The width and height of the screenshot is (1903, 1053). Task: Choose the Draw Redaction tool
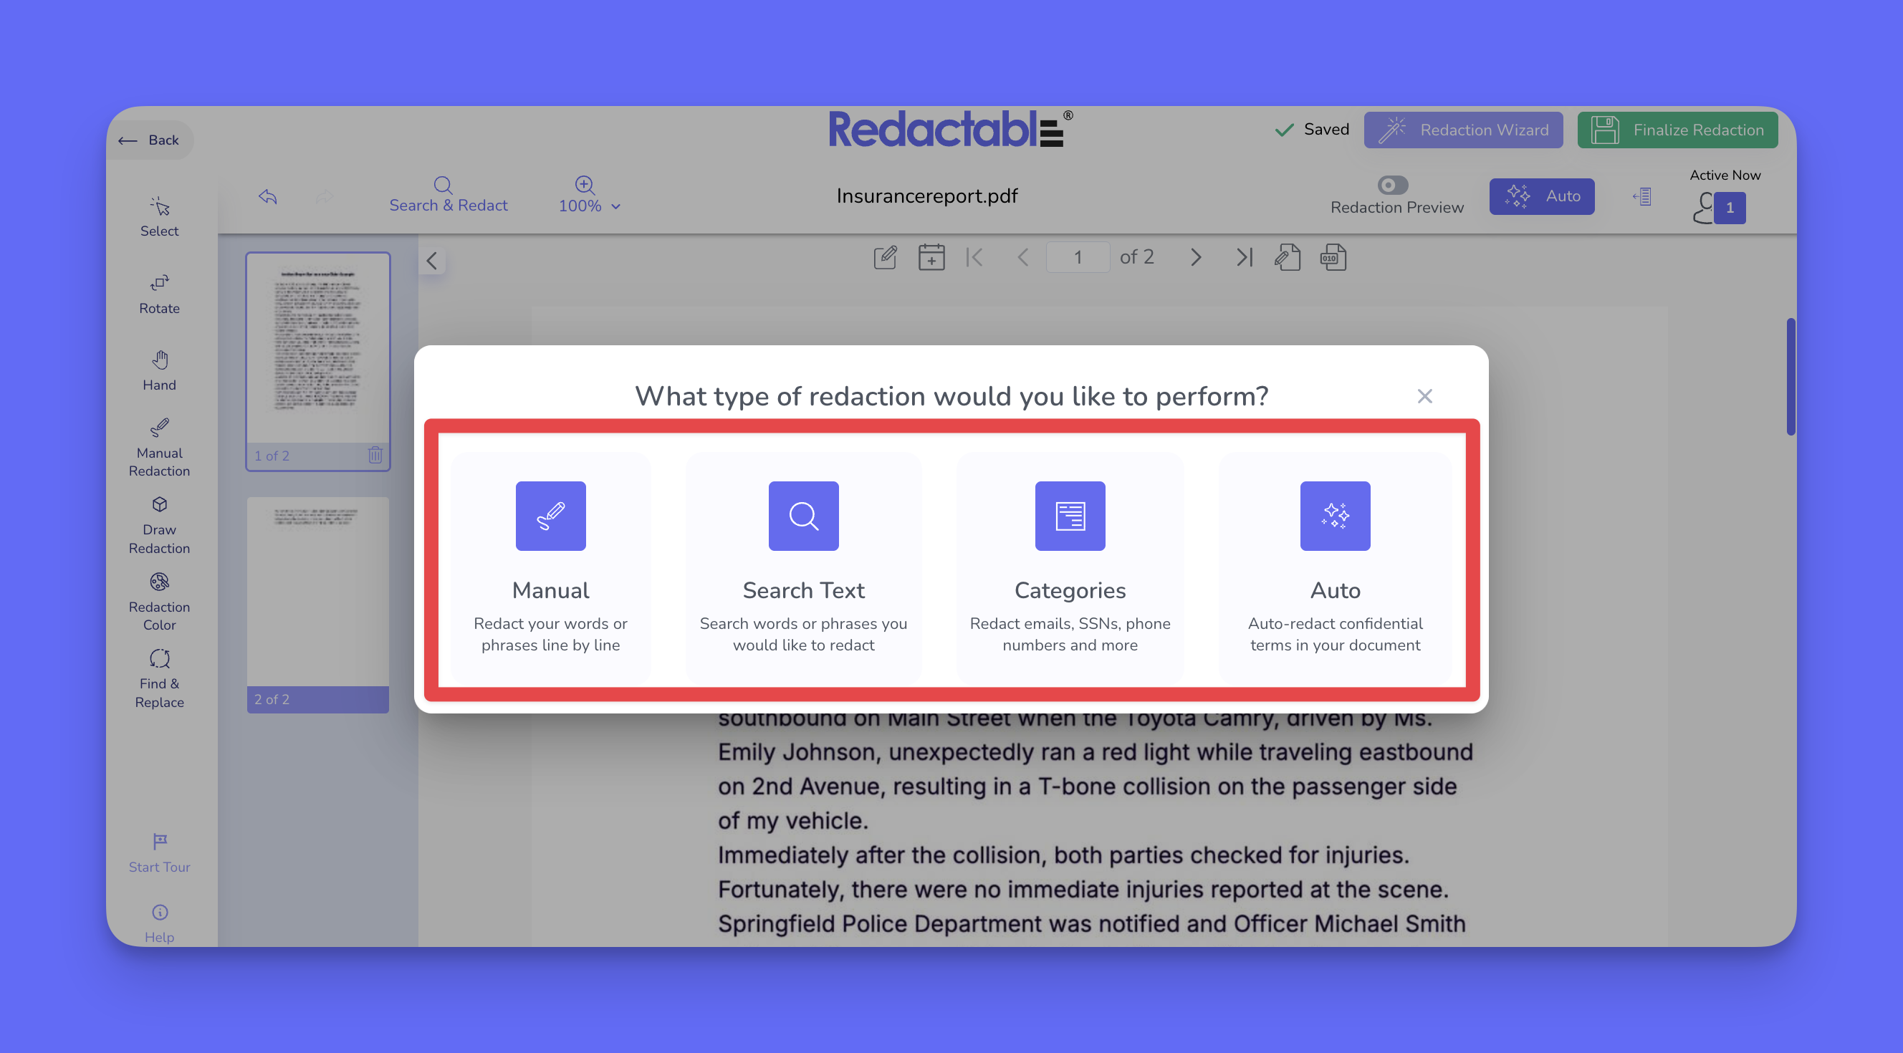coord(159,524)
